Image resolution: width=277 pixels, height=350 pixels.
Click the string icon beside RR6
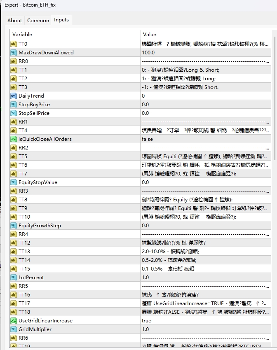14,338
